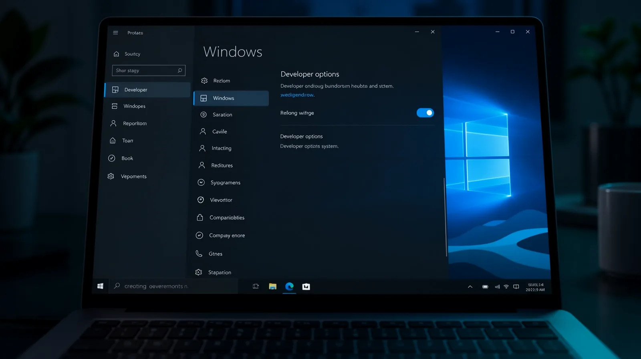Viewport: 641px width, 359px height.
Task: Click the phone icon beside Gtnes
Action: coord(199,254)
